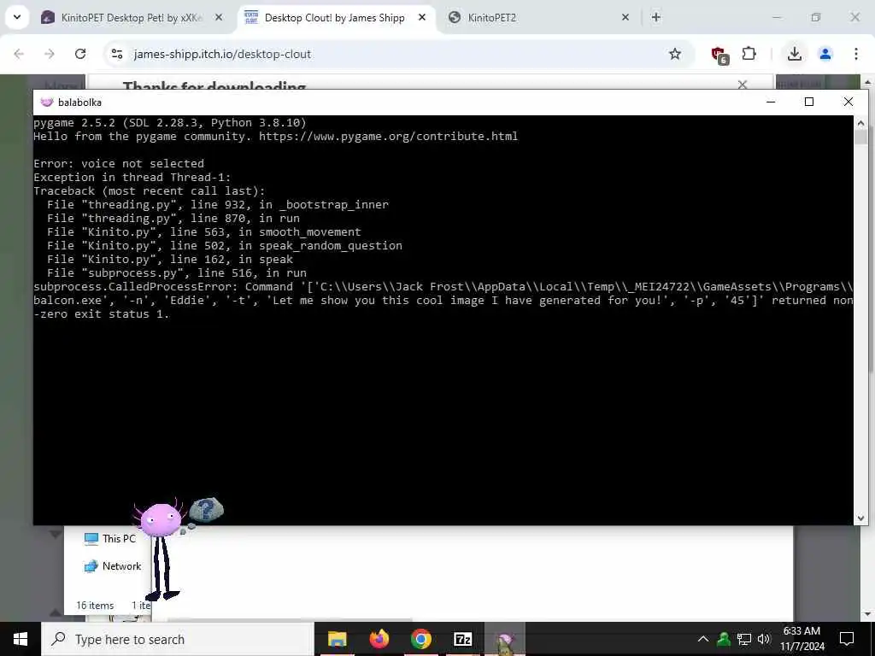875x656 pixels.
Task: Open the Kinito pet taskbar icon
Action: [x=504, y=639]
